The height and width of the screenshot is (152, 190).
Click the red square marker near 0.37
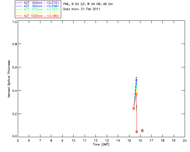[x=137, y=94]
